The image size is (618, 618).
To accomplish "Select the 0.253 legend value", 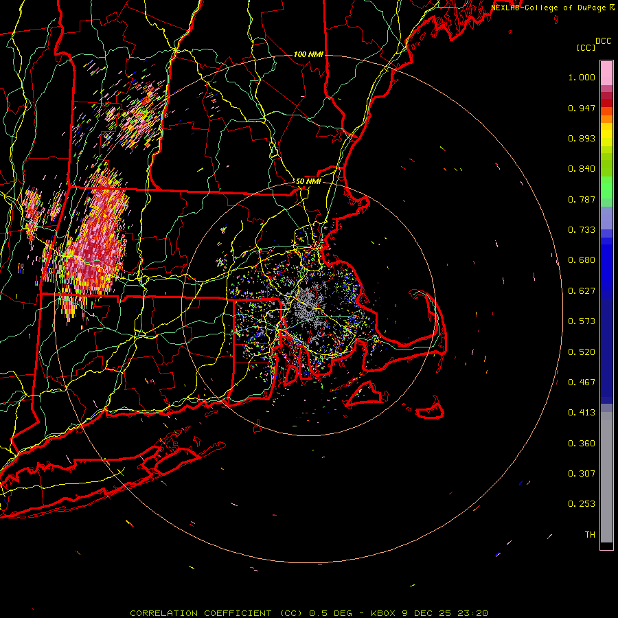I will click(582, 504).
